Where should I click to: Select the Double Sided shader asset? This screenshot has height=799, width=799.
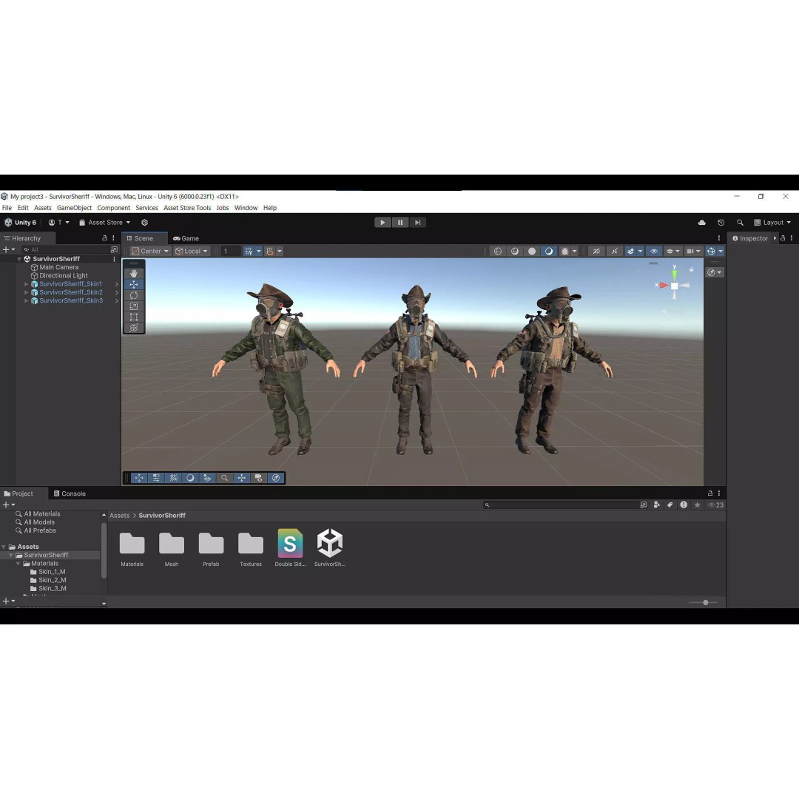click(x=290, y=547)
